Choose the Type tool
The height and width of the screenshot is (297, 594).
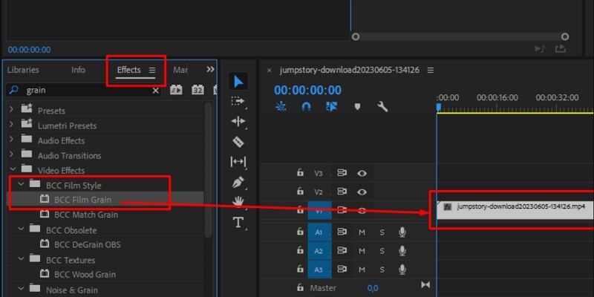[238, 222]
